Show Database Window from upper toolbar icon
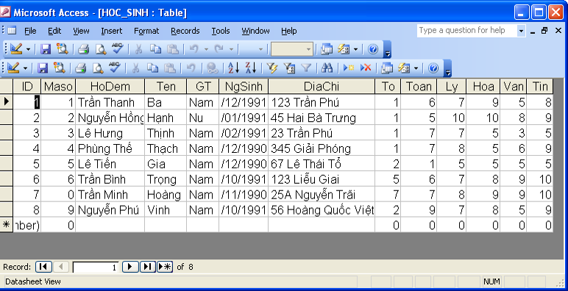Viewport: 568px width, 291px height. (327, 48)
